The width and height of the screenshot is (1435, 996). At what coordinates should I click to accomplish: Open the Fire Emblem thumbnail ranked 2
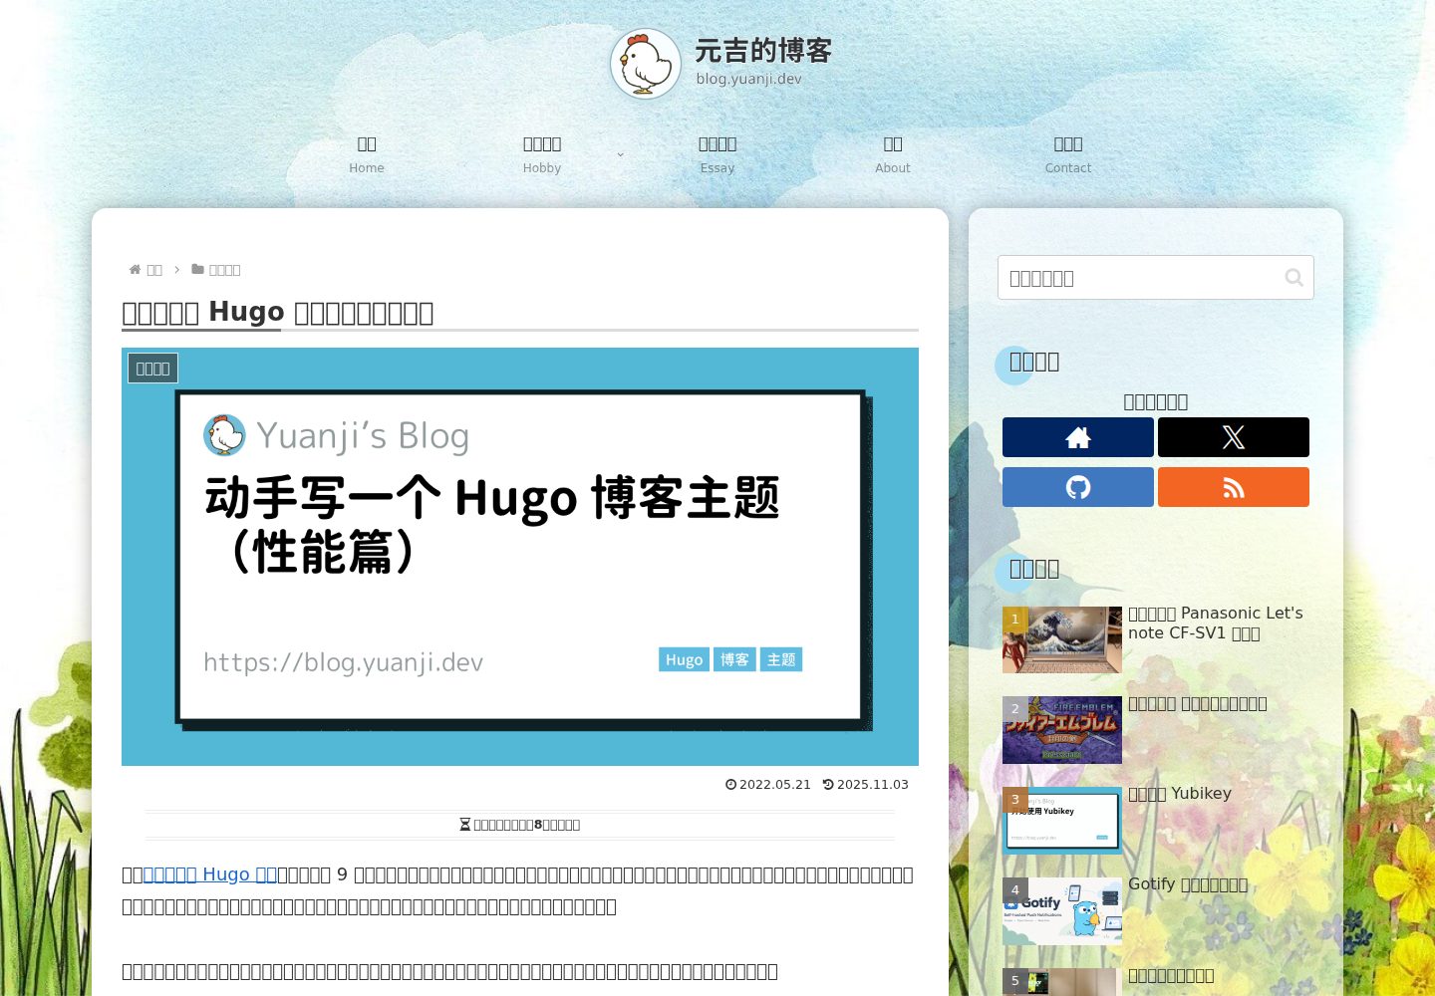pos(1062,730)
